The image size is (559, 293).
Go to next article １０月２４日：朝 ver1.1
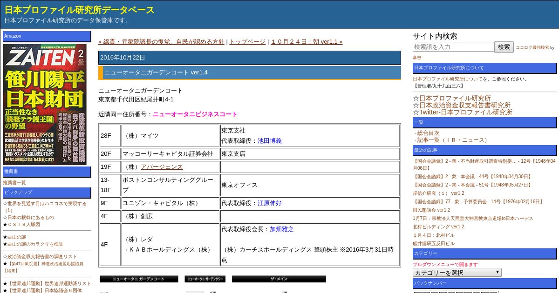pyautogui.click(x=307, y=41)
